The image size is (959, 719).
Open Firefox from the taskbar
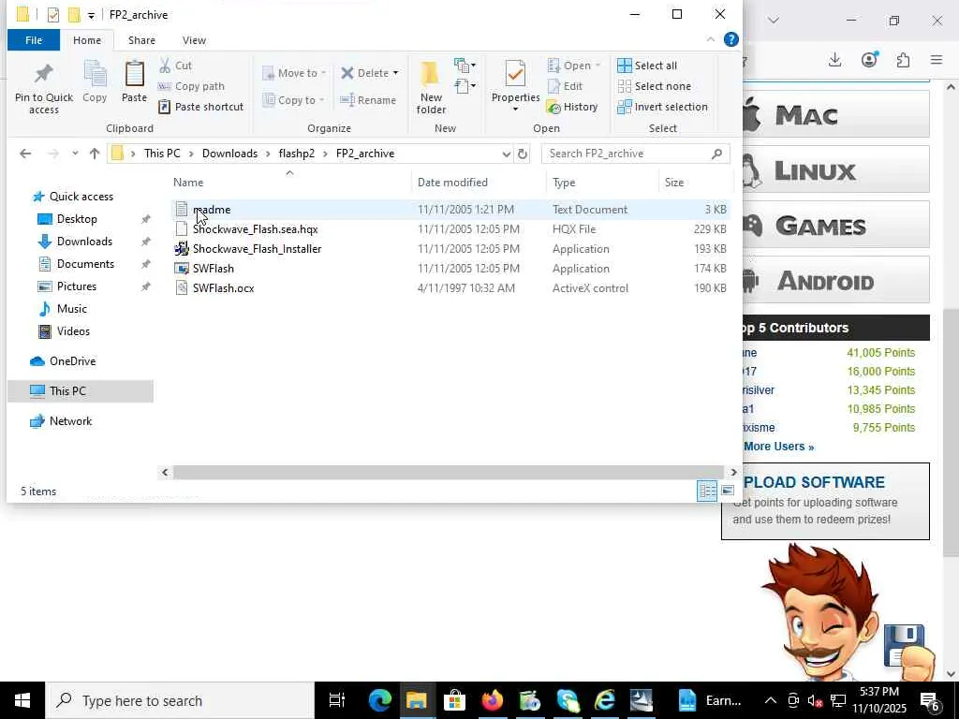tap(492, 700)
